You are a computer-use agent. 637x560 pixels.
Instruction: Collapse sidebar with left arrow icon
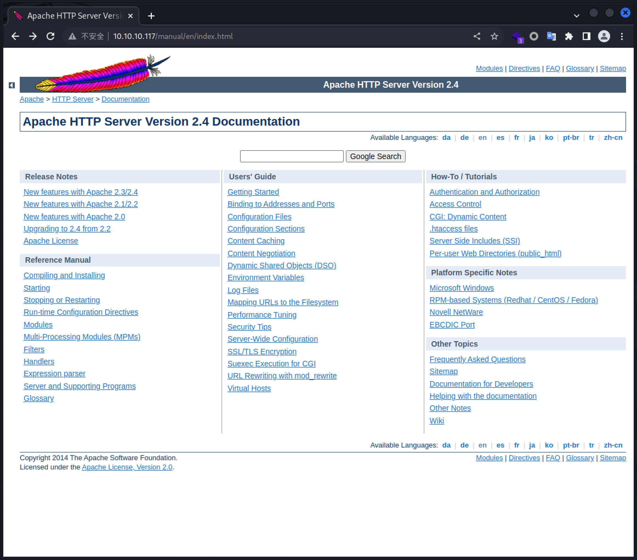(12, 85)
